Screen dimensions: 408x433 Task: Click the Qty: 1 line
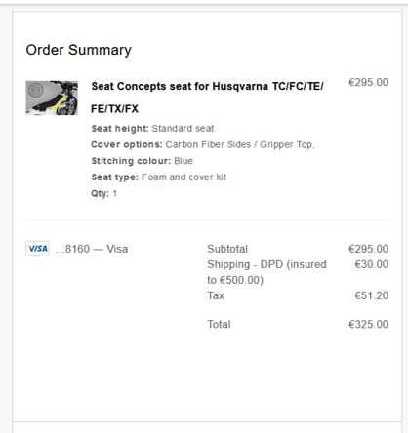(x=103, y=193)
